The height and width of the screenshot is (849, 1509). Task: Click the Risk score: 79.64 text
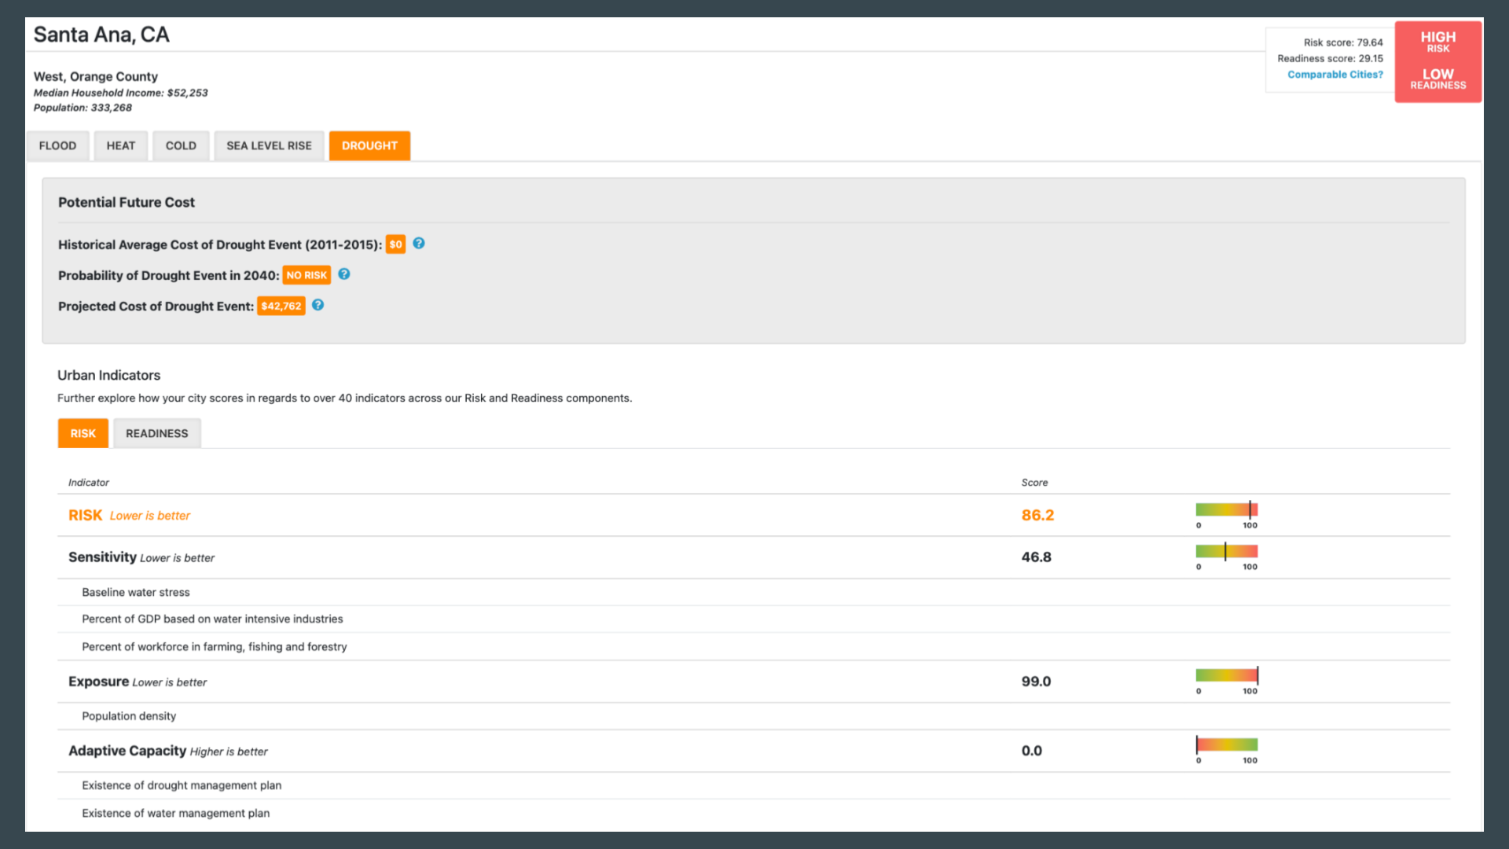1343,42
